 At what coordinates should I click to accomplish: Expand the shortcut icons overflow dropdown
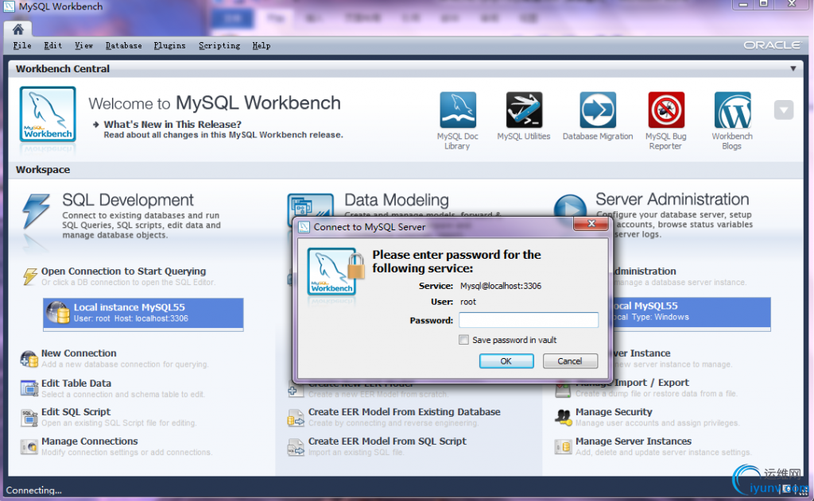coord(784,110)
